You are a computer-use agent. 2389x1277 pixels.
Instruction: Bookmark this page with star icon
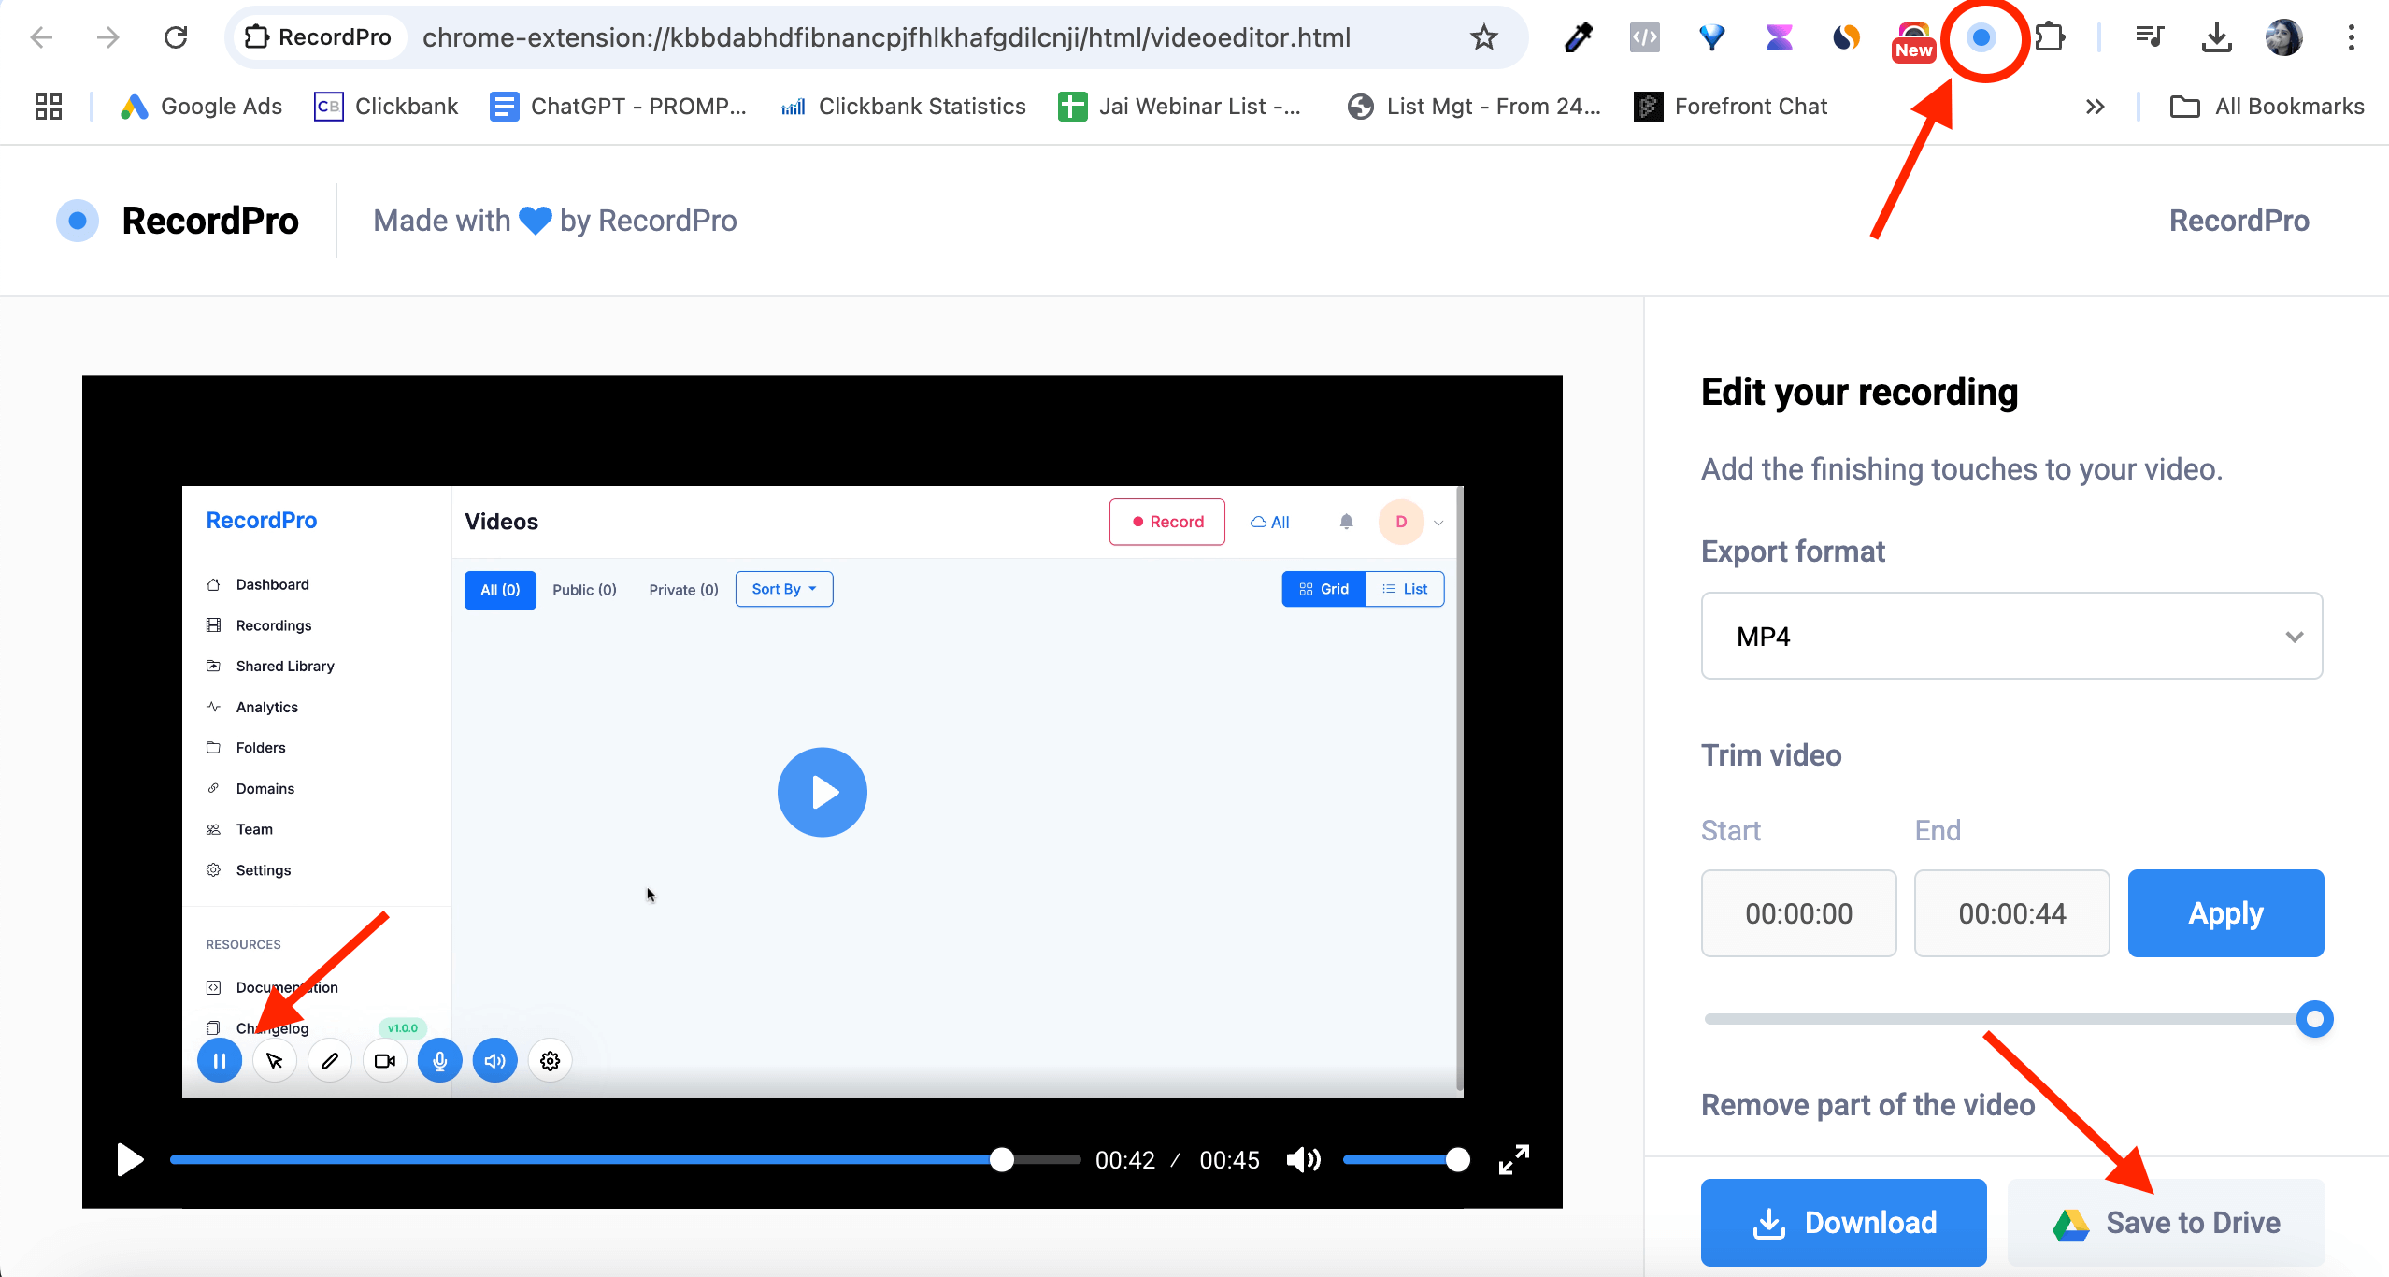(1483, 37)
